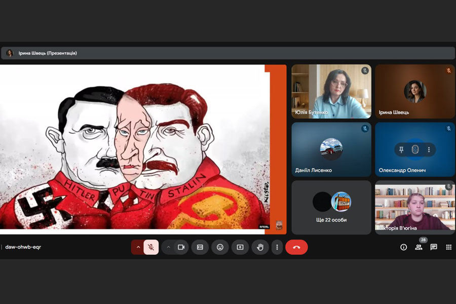Click Ірина Швець (Презентація) presenter label
Screen dimensions: 456x304
point(48,53)
